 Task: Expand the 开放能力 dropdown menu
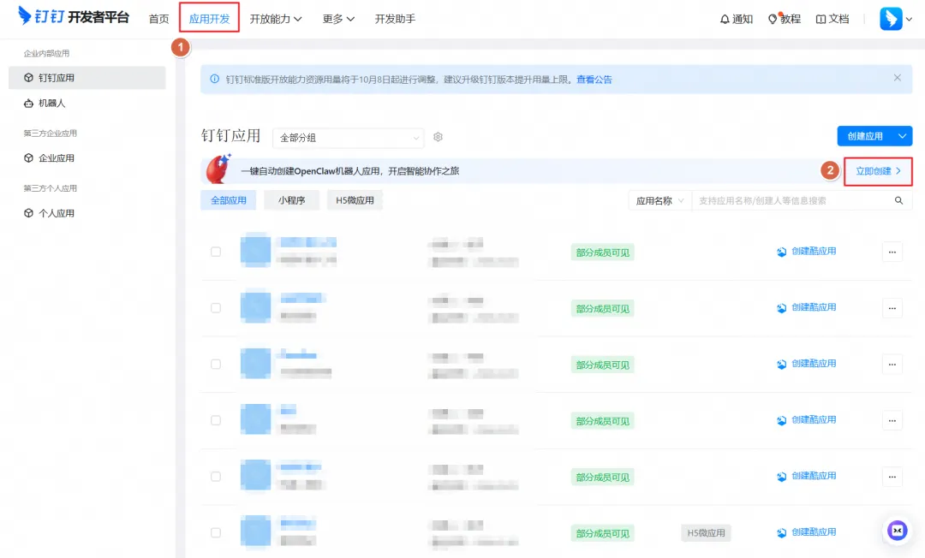click(276, 19)
